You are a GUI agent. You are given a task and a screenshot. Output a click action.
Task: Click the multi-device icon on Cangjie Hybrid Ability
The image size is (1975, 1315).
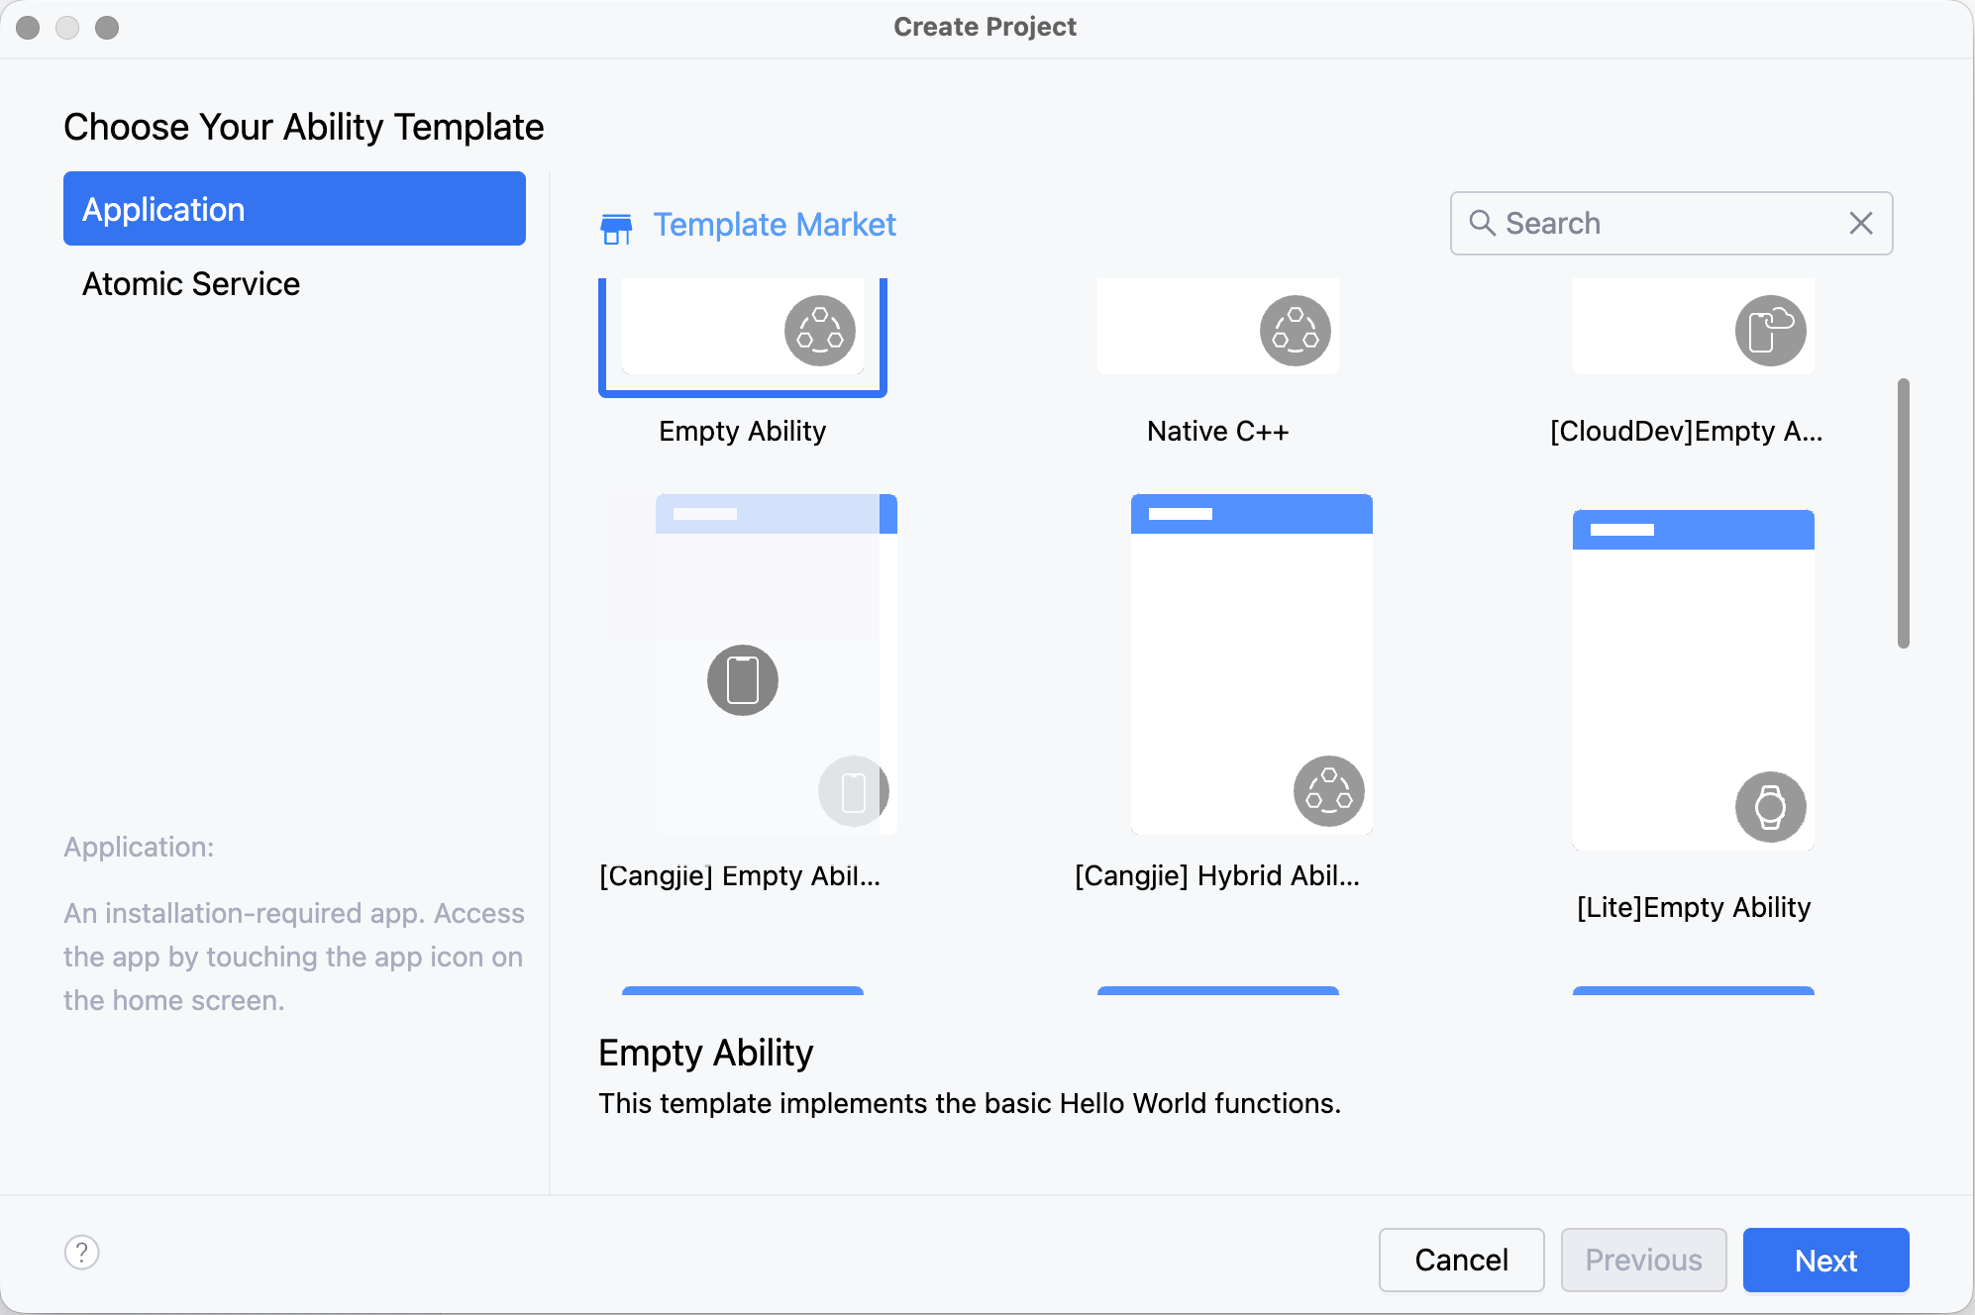pyautogui.click(x=1328, y=791)
